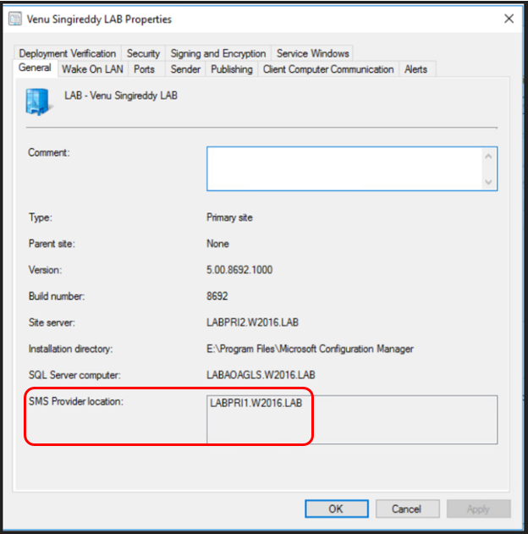Screen dimensions: 528x534
Task: Open the Sender tab
Action: (x=185, y=69)
